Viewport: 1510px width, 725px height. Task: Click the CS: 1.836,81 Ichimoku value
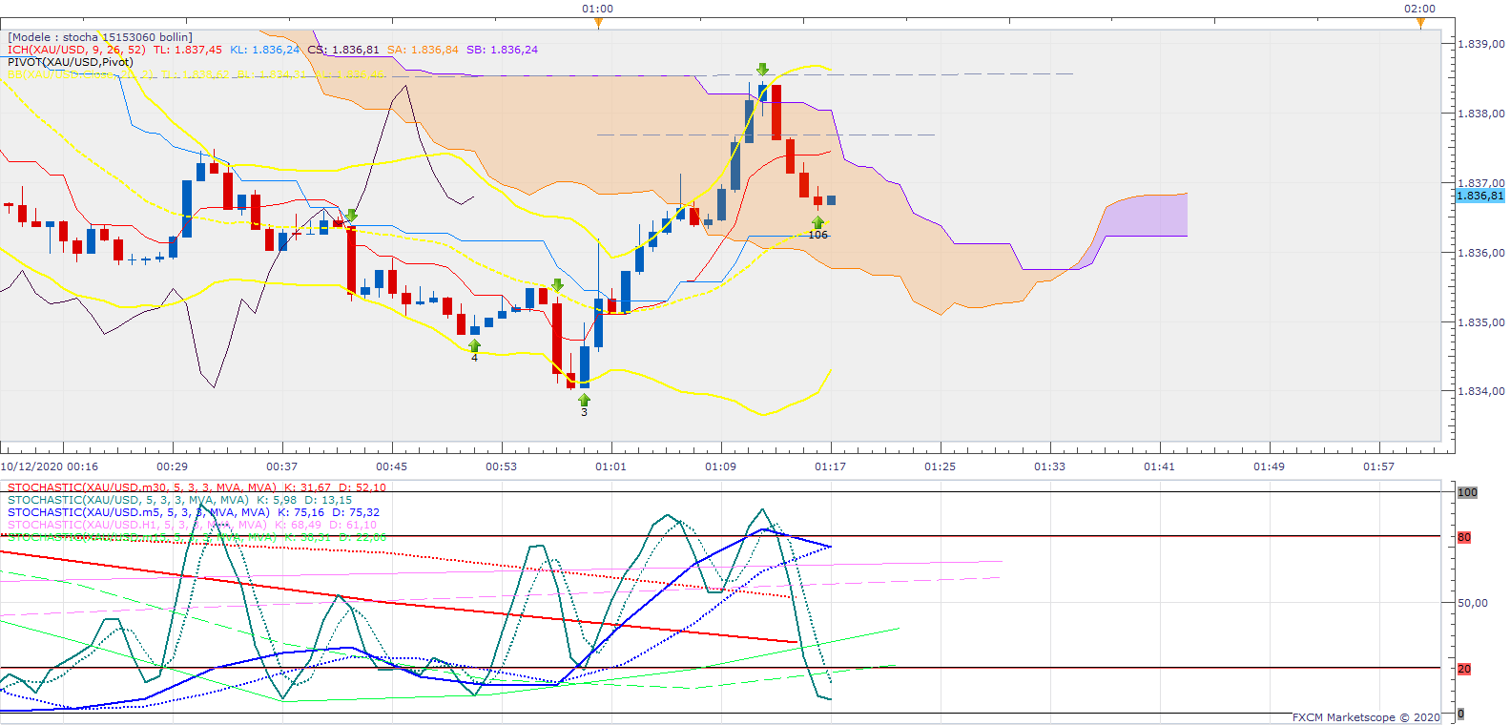pos(343,50)
